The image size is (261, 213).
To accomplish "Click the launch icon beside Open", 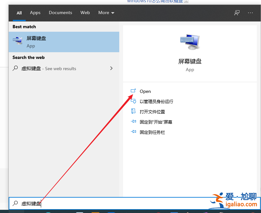I will pyautogui.click(x=133, y=91).
